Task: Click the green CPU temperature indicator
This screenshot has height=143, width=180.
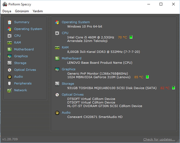Action: point(131,37)
